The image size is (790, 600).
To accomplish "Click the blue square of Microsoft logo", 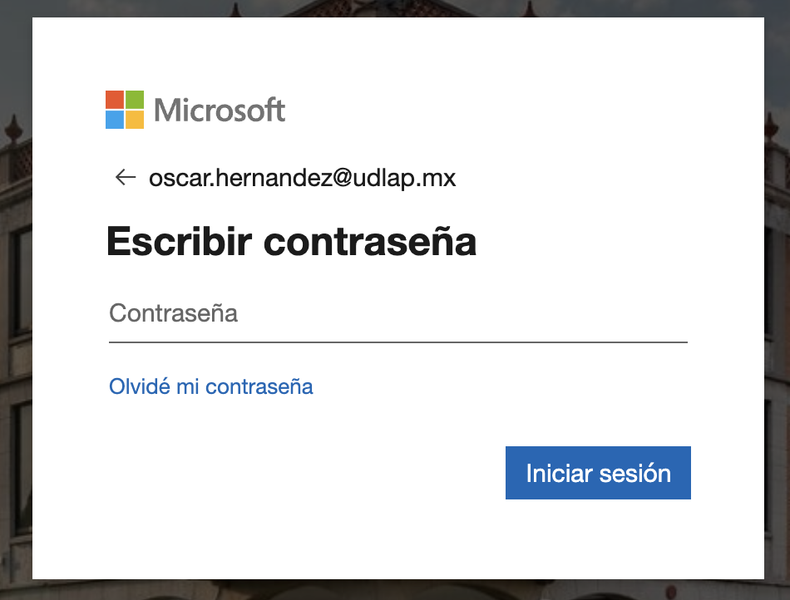I will click(115, 120).
